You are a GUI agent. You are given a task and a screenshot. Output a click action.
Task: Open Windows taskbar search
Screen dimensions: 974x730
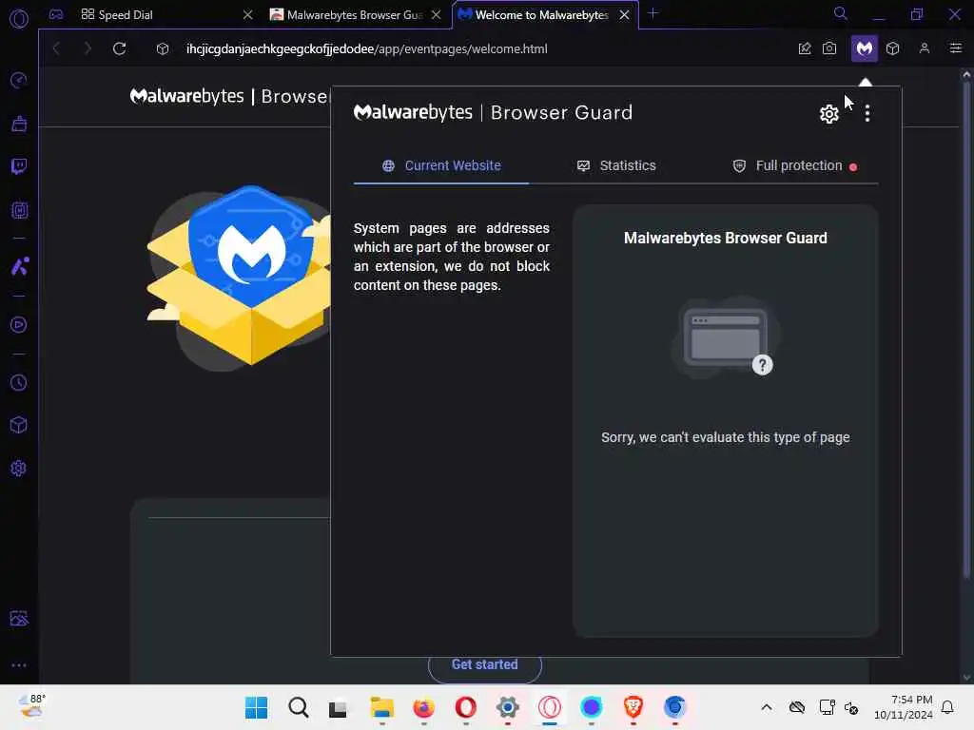coord(298,707)
